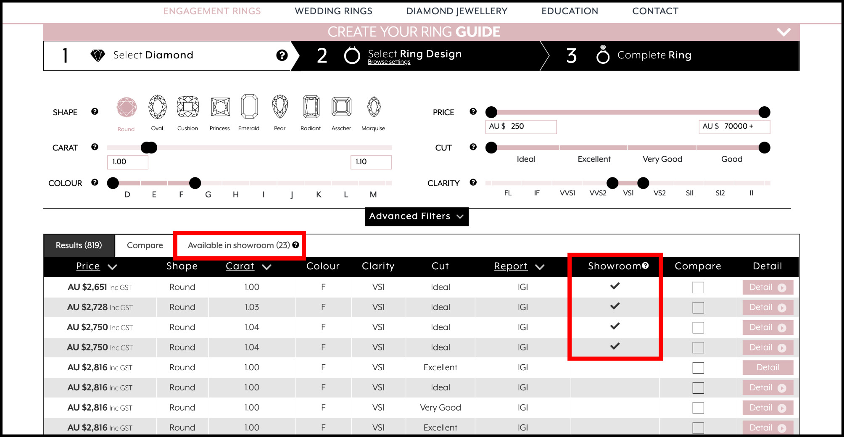Select the Emerald diamond shape

(249, 107)
